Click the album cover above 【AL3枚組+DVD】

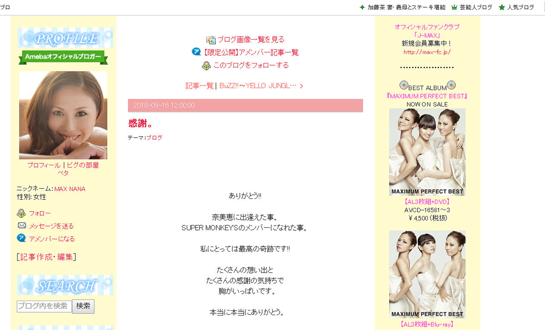click(427, 152)
